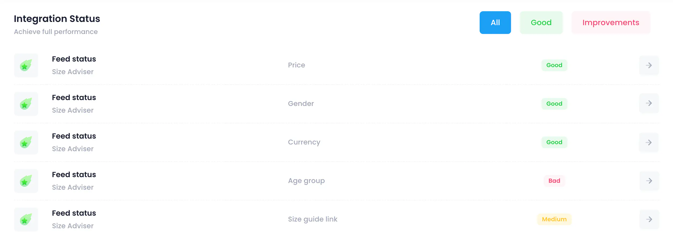Filter integrations by the Good tab
Viewport: 673px width, 236px height.
[x=541, y=22]
